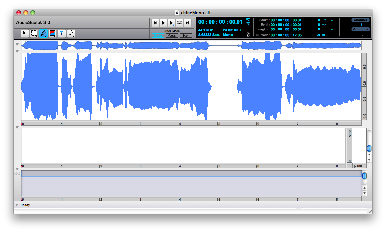Viewport: 391px width, 233px height.
Task: Open the TC timecode format dropdown
Action: pyautogui.click(x=248, y=22)
